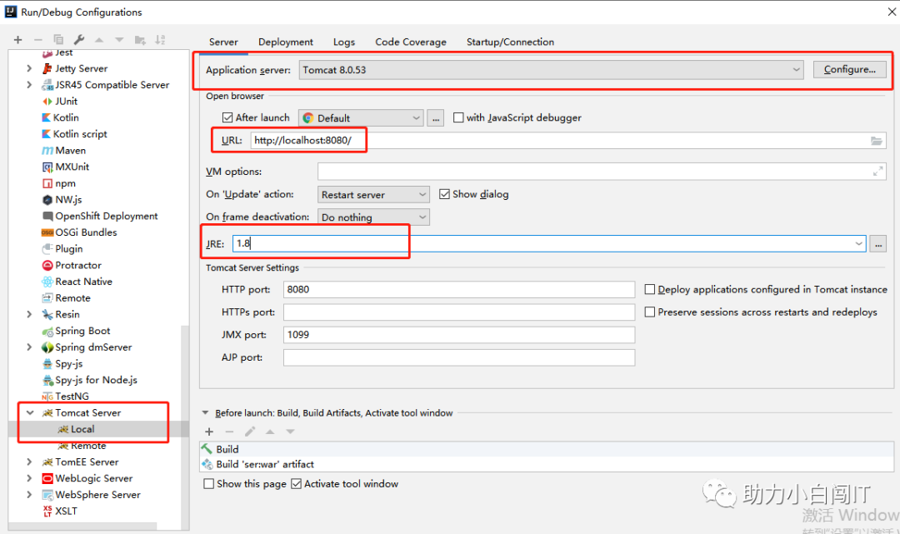Click folder icon in URL field
The width and height of the screenshot is (900, 534).
click(877, 141)
